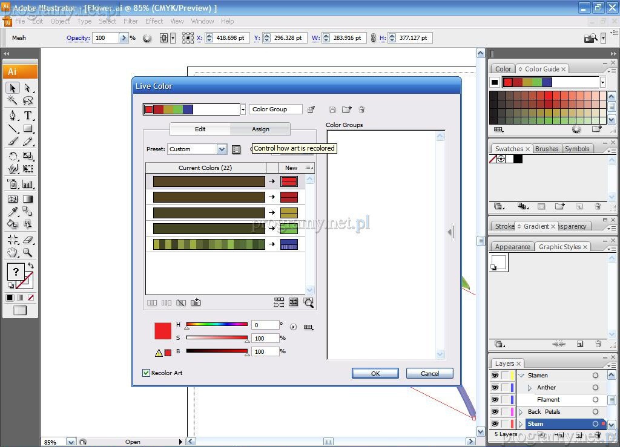Click the Save Color Group disk icon

(332, 109)
